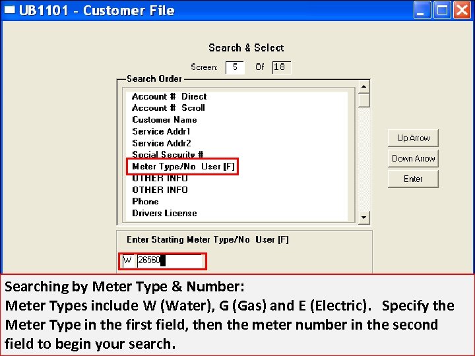The width and height of the screenshot is (475, 356).
Task: Click the meter number field containing 26560
Action: coord(170,261)
